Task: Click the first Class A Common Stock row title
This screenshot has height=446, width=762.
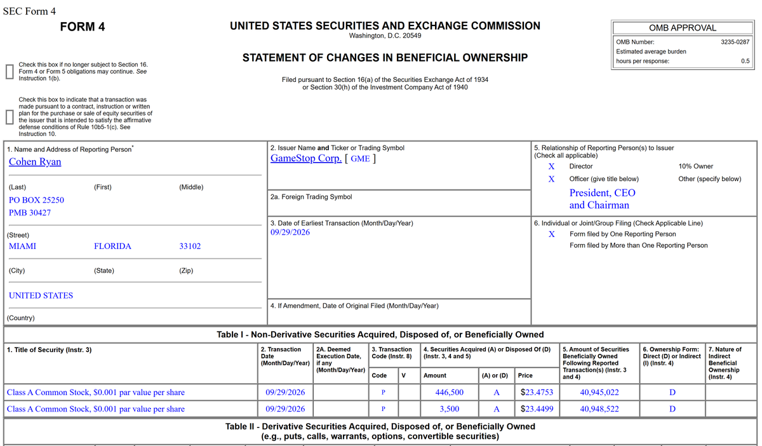Action: [95, 393]
